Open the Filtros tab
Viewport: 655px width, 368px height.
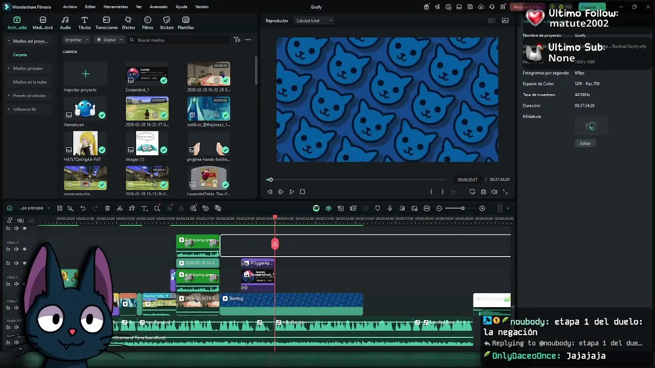pos(147,23)
